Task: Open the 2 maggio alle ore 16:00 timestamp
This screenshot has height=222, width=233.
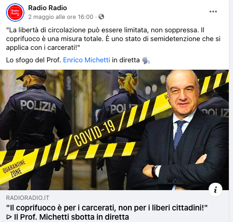Action: tap(61, 17)
